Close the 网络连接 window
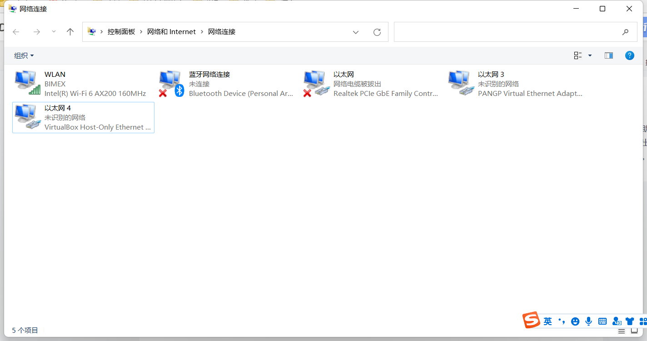 [x=629, y=9]
